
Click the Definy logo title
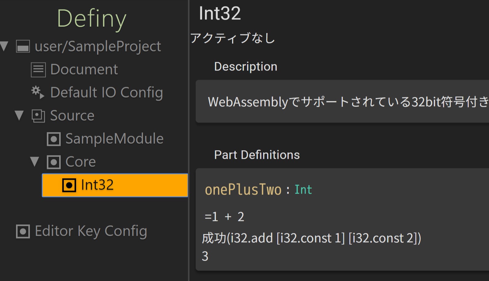pos(92,19)
